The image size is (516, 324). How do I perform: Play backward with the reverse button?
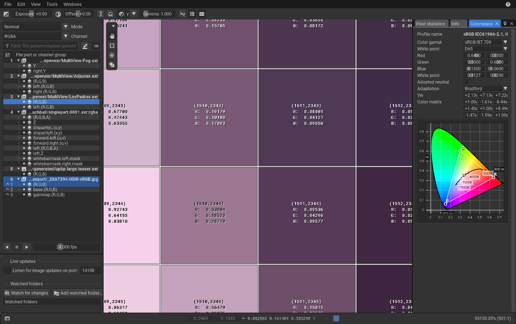click(x=7, y=247)
